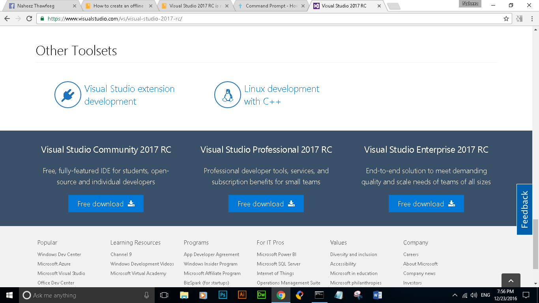Go back with the browser back arrow
The height and width of the screenshot is (303, 539).
pyautogui.click(x=7, y=19)
